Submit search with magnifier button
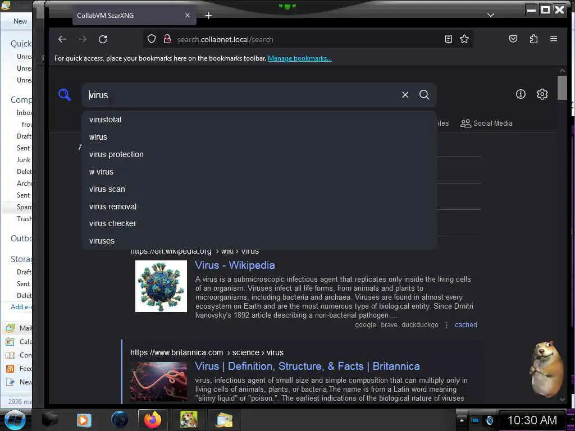This screenshot has width=575, height=431. coord(425,95)
